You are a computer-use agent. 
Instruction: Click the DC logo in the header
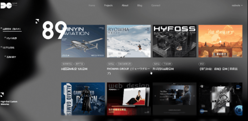5,5
